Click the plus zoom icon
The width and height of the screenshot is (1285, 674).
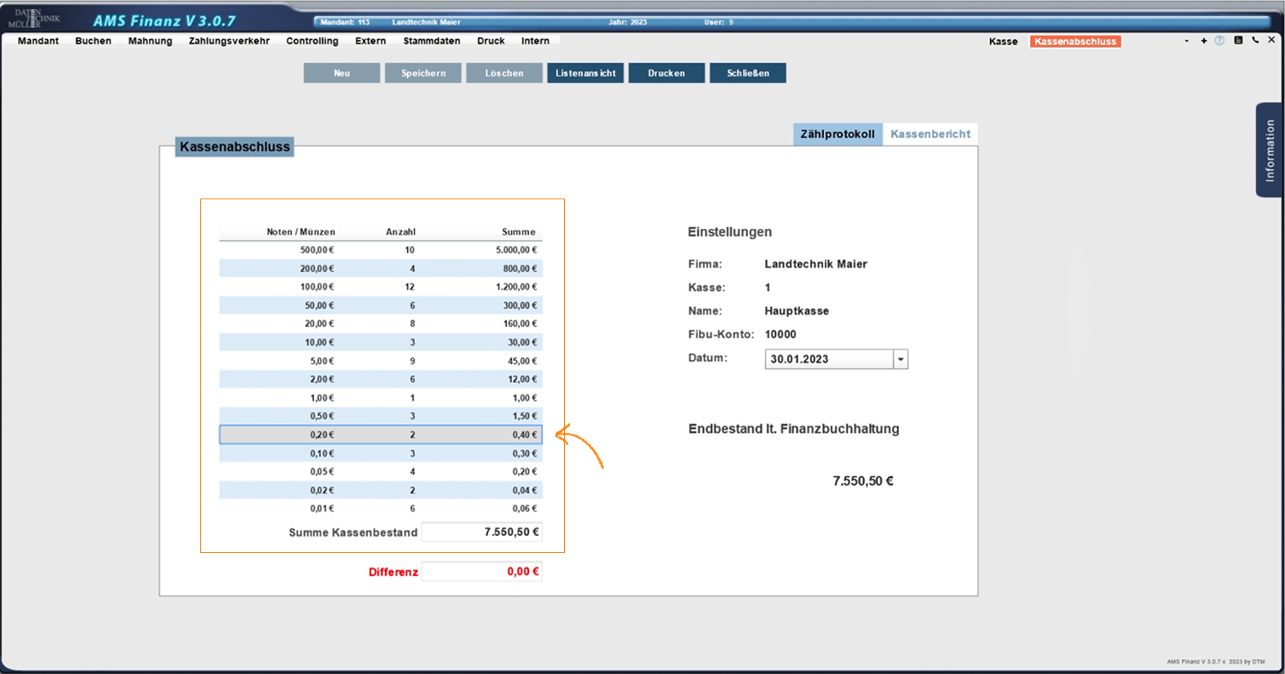point(1203,41)
